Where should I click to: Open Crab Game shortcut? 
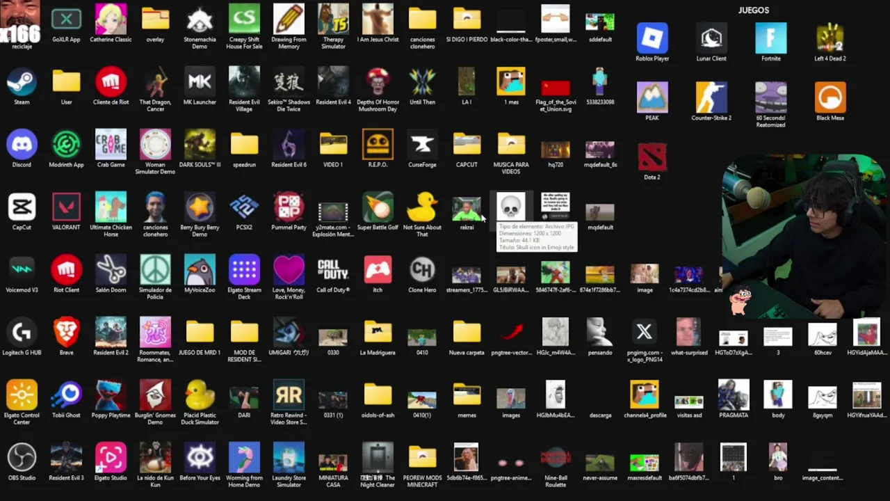click(x=111, y=145)
